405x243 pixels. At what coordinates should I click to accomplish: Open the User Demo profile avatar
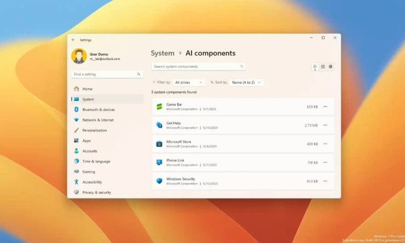click(79, 56)
